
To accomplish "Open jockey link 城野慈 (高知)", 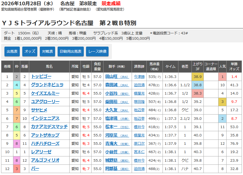I will (x=117, y=160).
